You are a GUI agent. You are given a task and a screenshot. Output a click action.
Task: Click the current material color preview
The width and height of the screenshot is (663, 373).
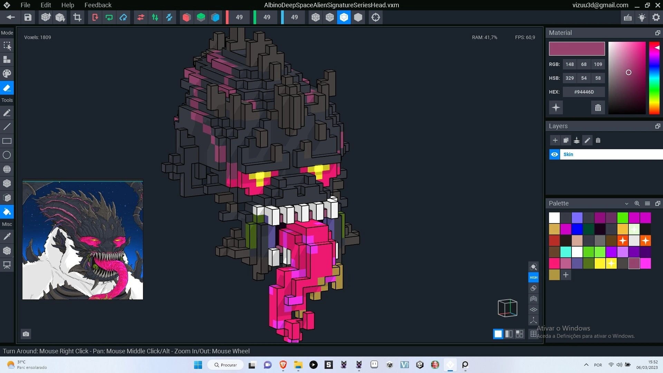point(577,49)
